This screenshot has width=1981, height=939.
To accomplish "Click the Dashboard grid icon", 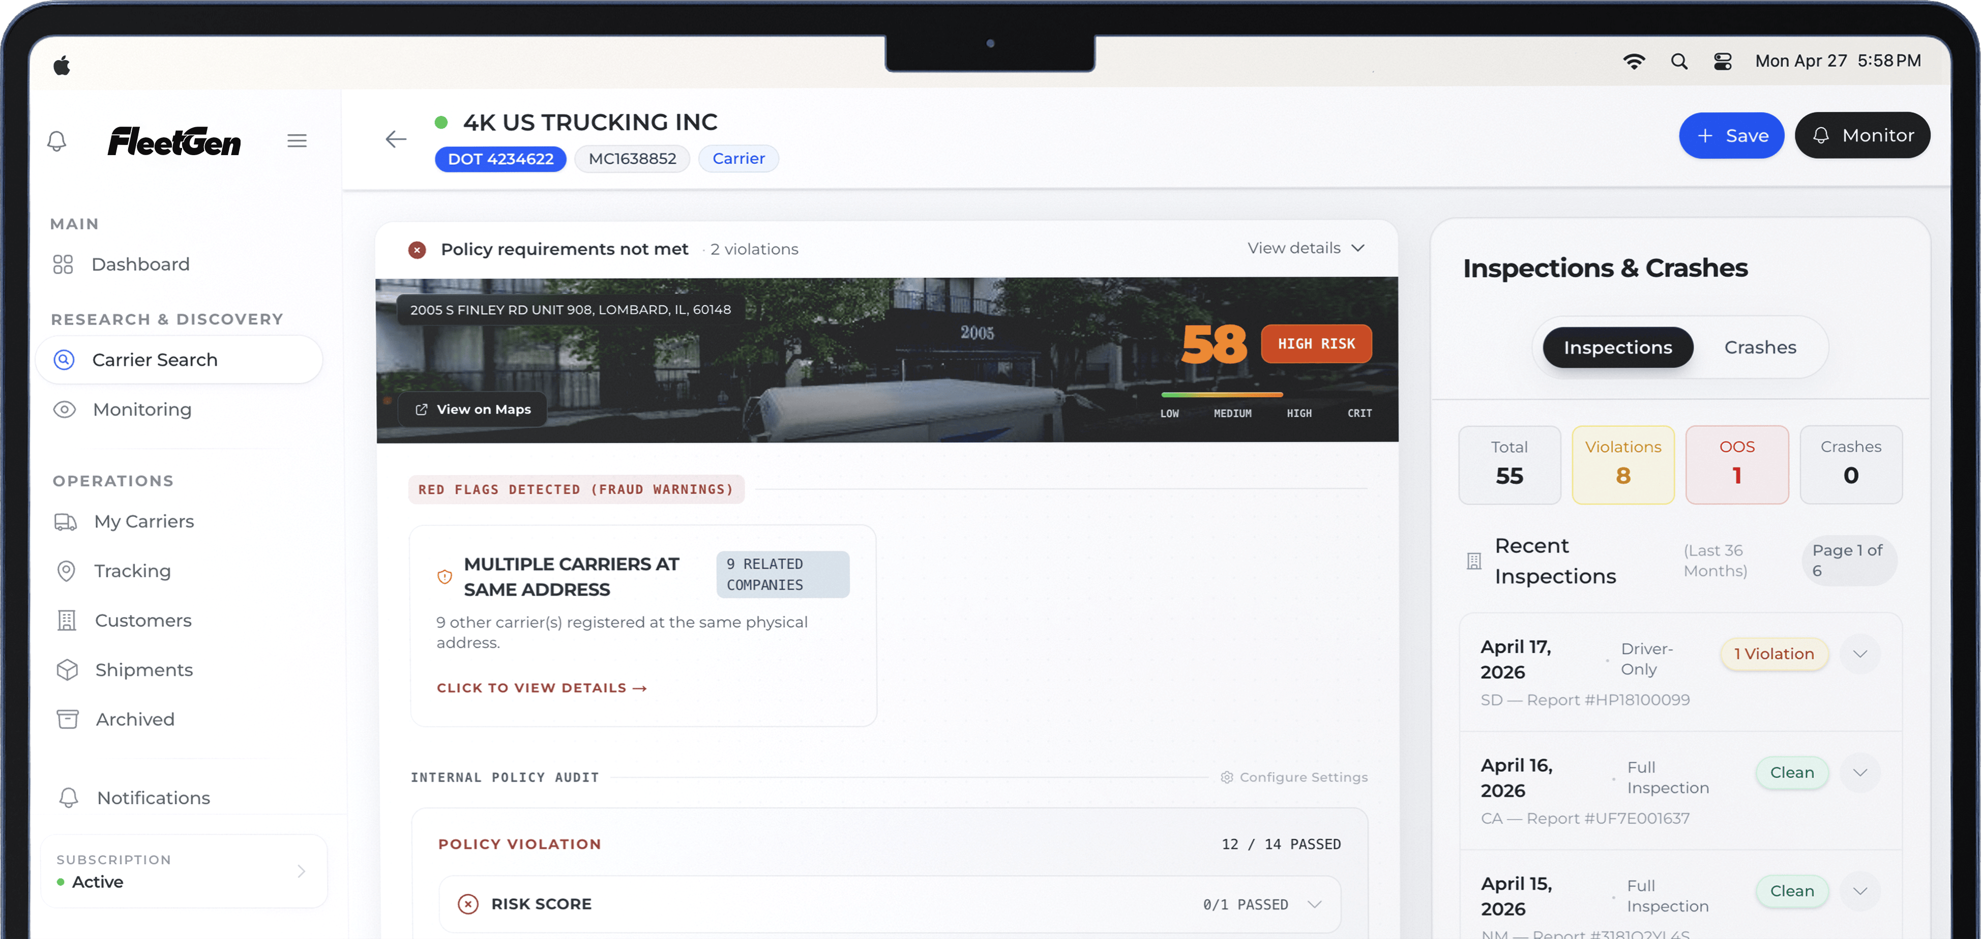I will (x=63, y=265).
